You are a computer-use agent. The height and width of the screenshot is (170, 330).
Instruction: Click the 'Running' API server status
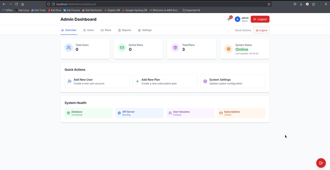click(126, 115)
